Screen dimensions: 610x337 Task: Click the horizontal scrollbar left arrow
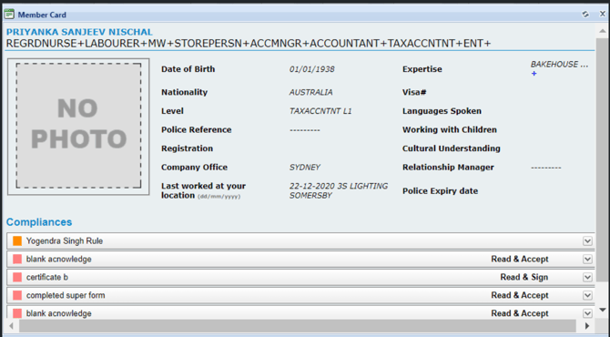point(11,326)
